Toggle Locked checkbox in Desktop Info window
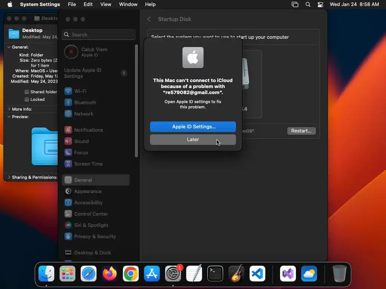The height and width of the screenshot is (289, 386). coord(27,99)
